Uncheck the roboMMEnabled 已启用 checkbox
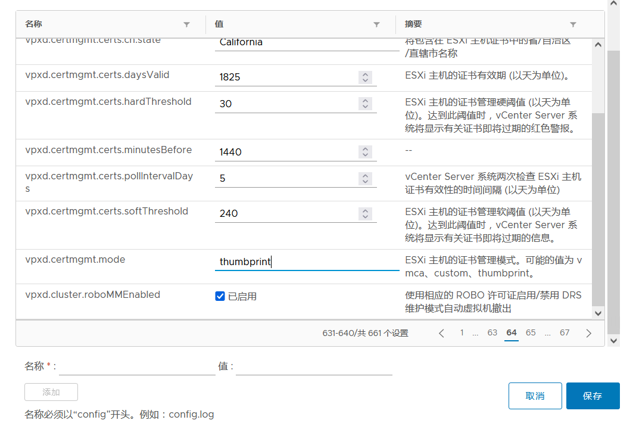The height and width of the screenshot is (423, 636). click(220, 296)
